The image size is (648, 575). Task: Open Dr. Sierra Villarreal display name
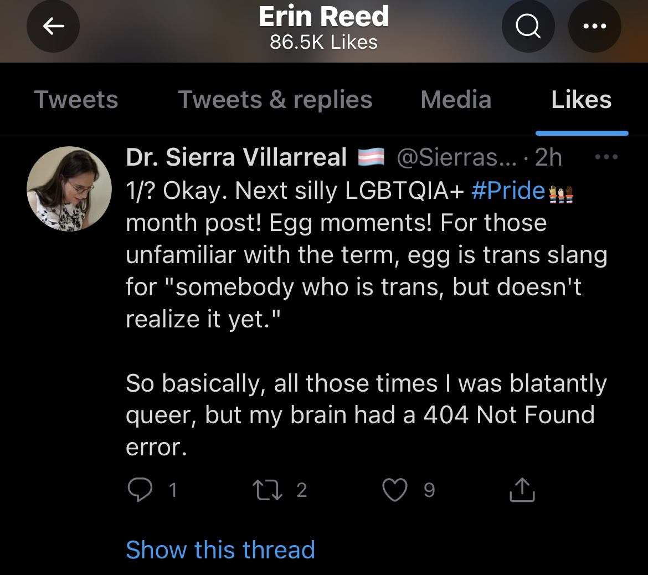tap(236, 158)
